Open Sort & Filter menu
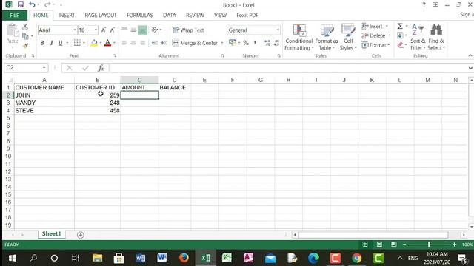Screen dimensions: 474x266 tap(418, 37)
